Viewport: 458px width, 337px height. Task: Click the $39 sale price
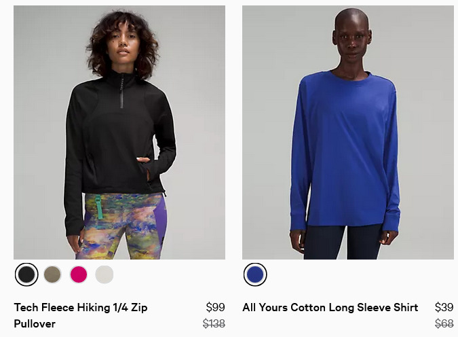pyautogui.click(x=444, y=307)
